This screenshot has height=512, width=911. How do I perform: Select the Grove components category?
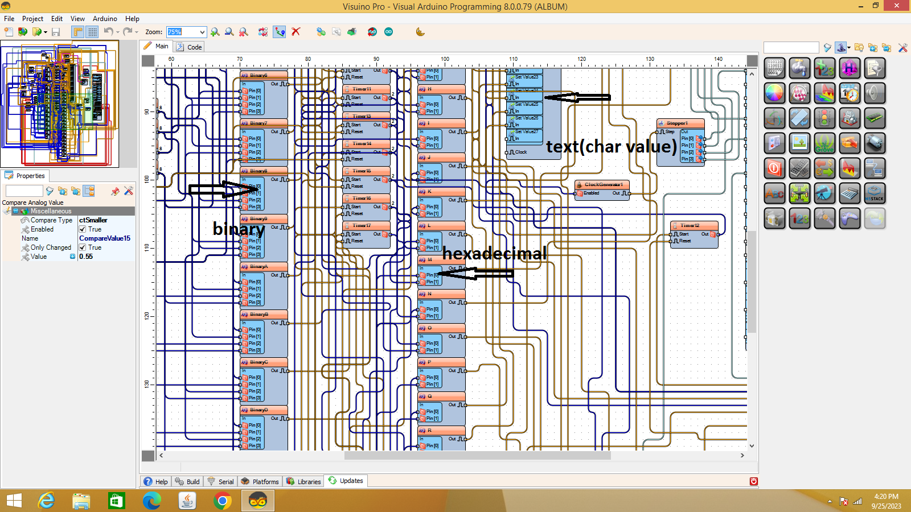coord(824,143)
